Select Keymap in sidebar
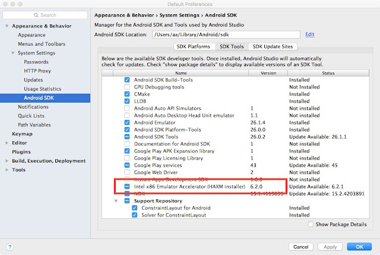 coord(22,134)
